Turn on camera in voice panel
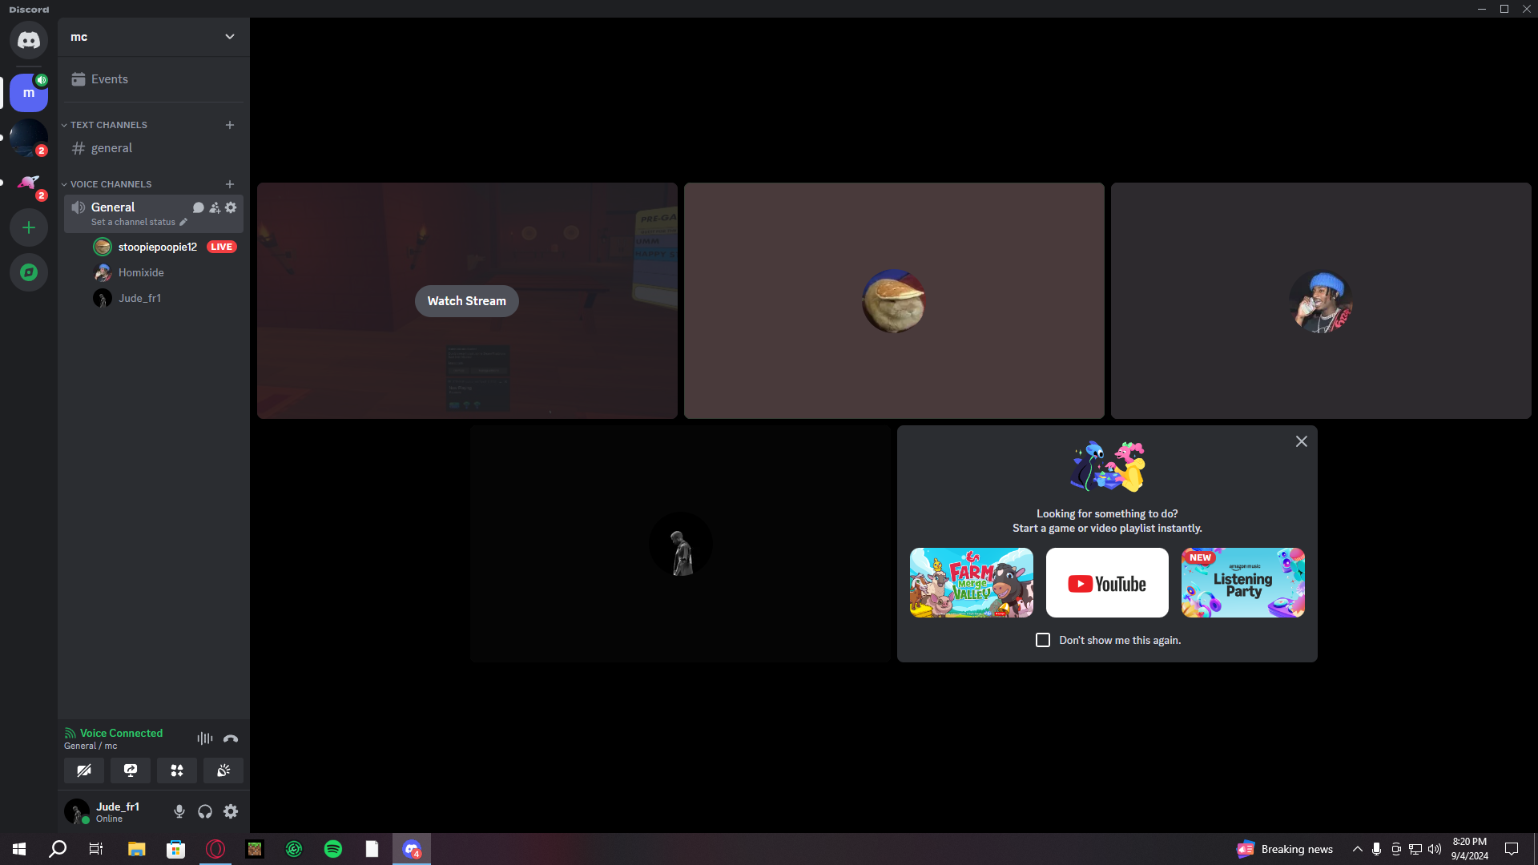1538x865 pixels. [84, 770]
